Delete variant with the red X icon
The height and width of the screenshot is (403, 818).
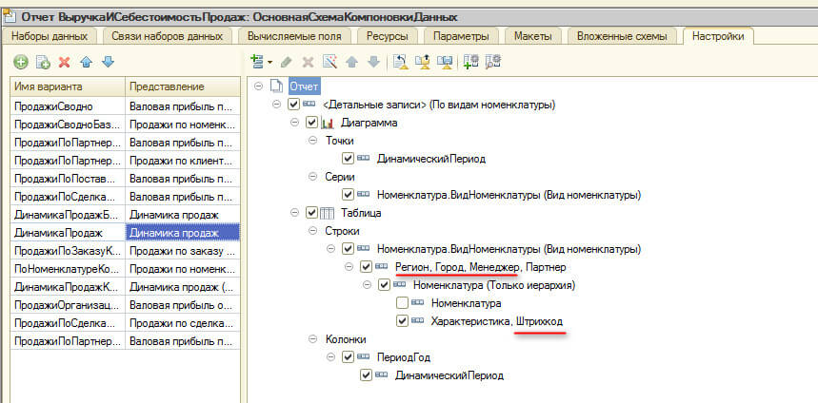pos(64,62)
